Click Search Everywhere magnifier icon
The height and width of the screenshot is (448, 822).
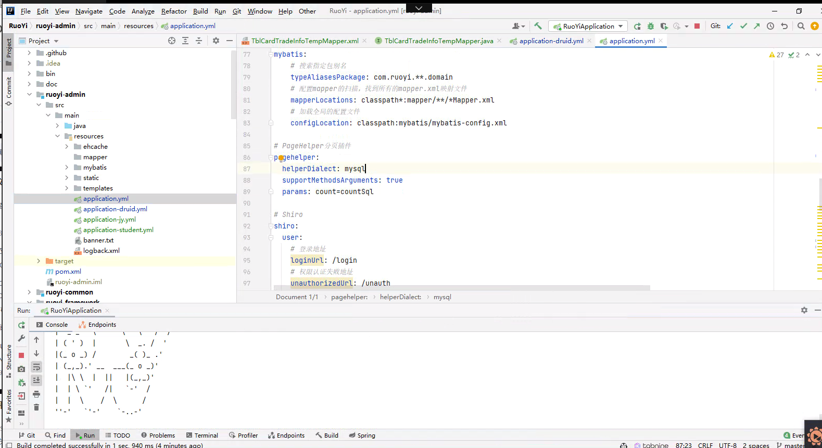pos(801,26)
